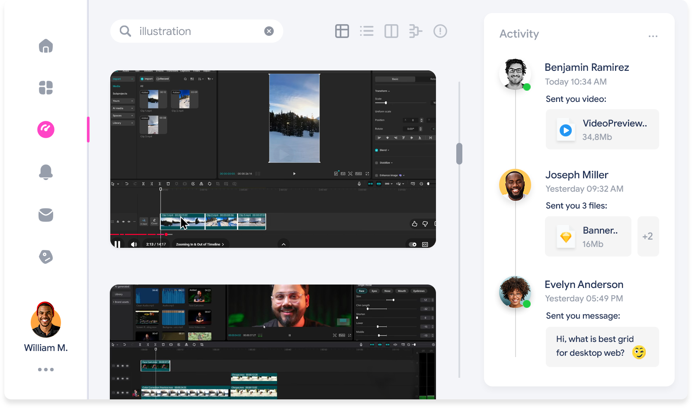The height and width of the screenshot is (408, 692).
Task: Click the price tag icon in sidebar
Action: tap(46, 257)
